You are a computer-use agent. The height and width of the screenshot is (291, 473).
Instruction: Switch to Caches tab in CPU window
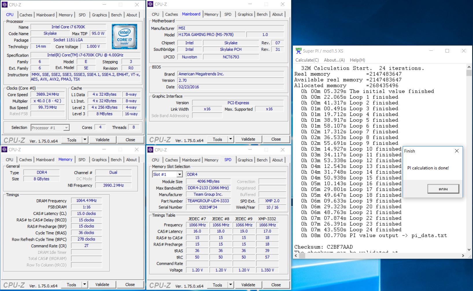[26, 15]
